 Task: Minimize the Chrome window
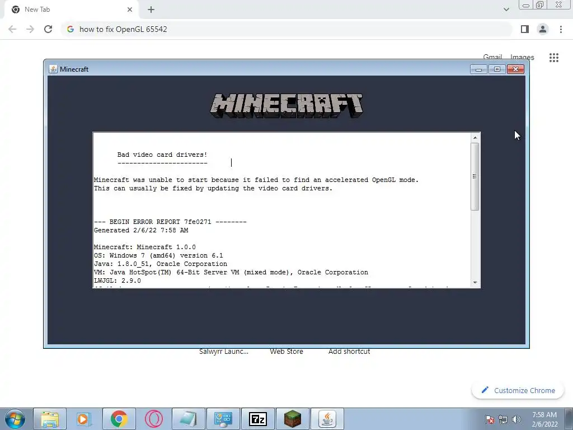point(526,5)
